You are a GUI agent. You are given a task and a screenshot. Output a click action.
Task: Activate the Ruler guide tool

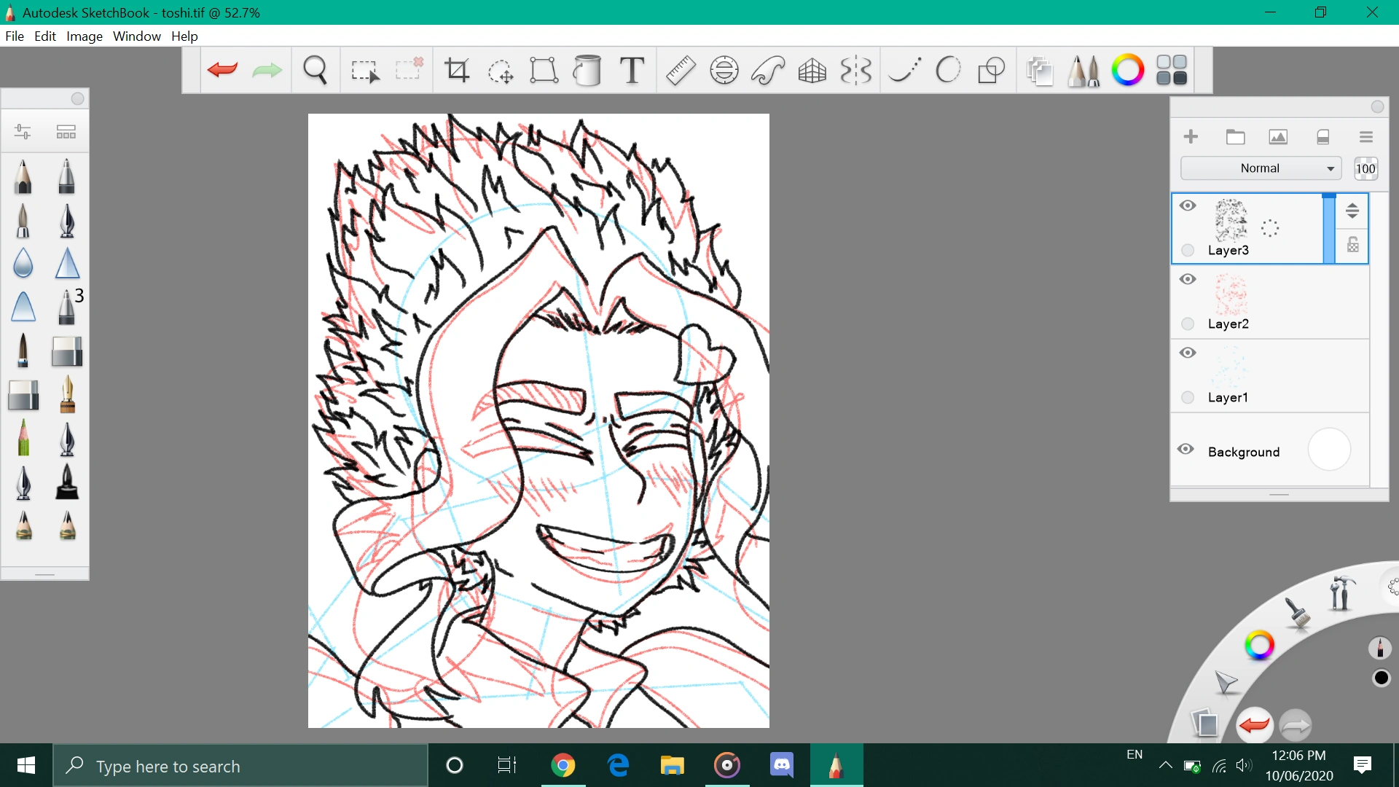point(680,70)
